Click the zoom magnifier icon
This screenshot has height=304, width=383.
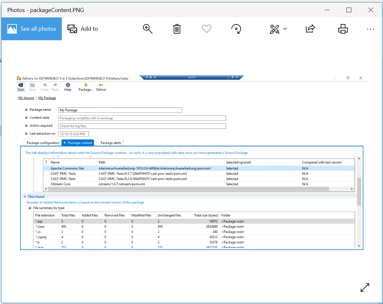click(148, 29)
